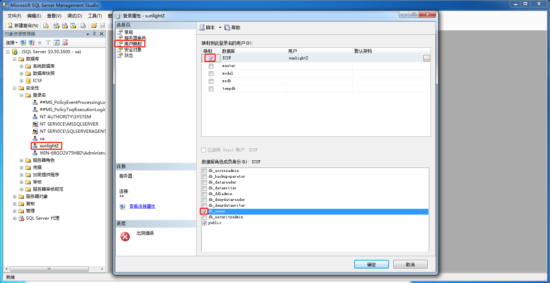Select the sunlightZ login in tree
550x283 pixels.
coord(49,146)
